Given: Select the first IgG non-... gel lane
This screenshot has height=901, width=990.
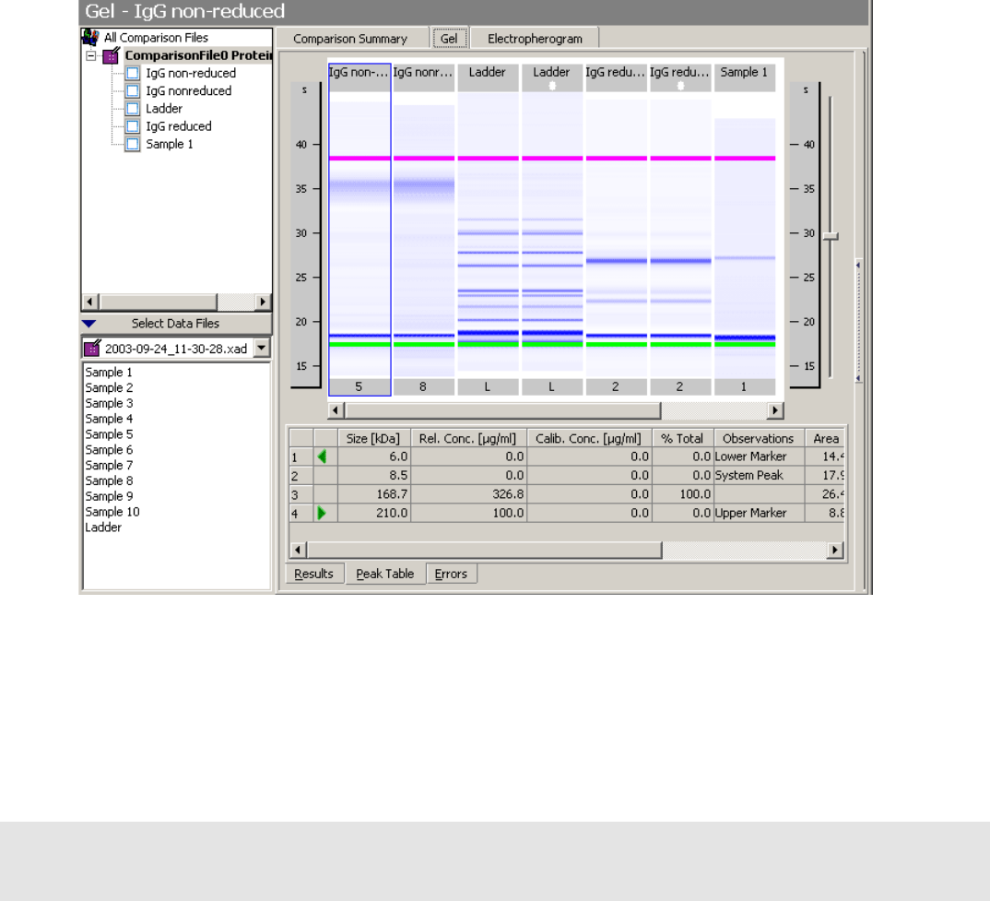Looking at the screenshot, I should coord(359,230).
